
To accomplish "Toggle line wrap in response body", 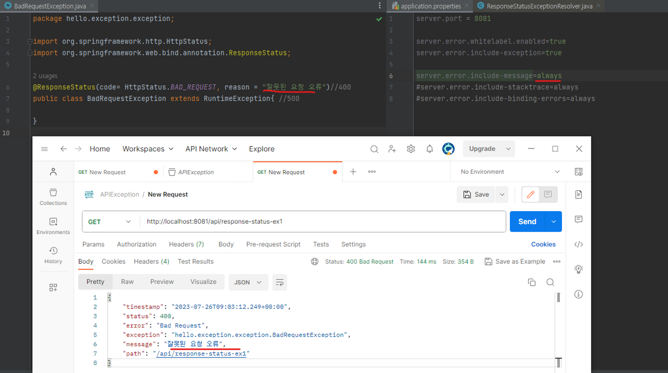I will (280, 282).
